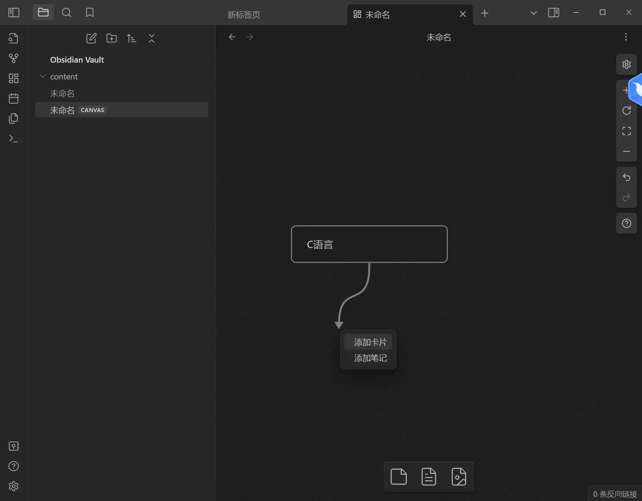Reset canvas zoom
The height and width of the screenshot is (501, 642).
(x=627, y=111)
